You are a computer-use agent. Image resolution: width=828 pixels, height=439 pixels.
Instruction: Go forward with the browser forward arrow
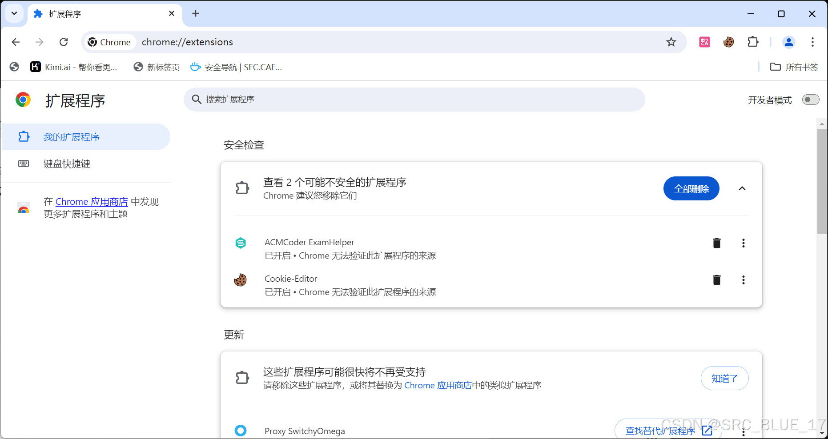tap(40, 42)
